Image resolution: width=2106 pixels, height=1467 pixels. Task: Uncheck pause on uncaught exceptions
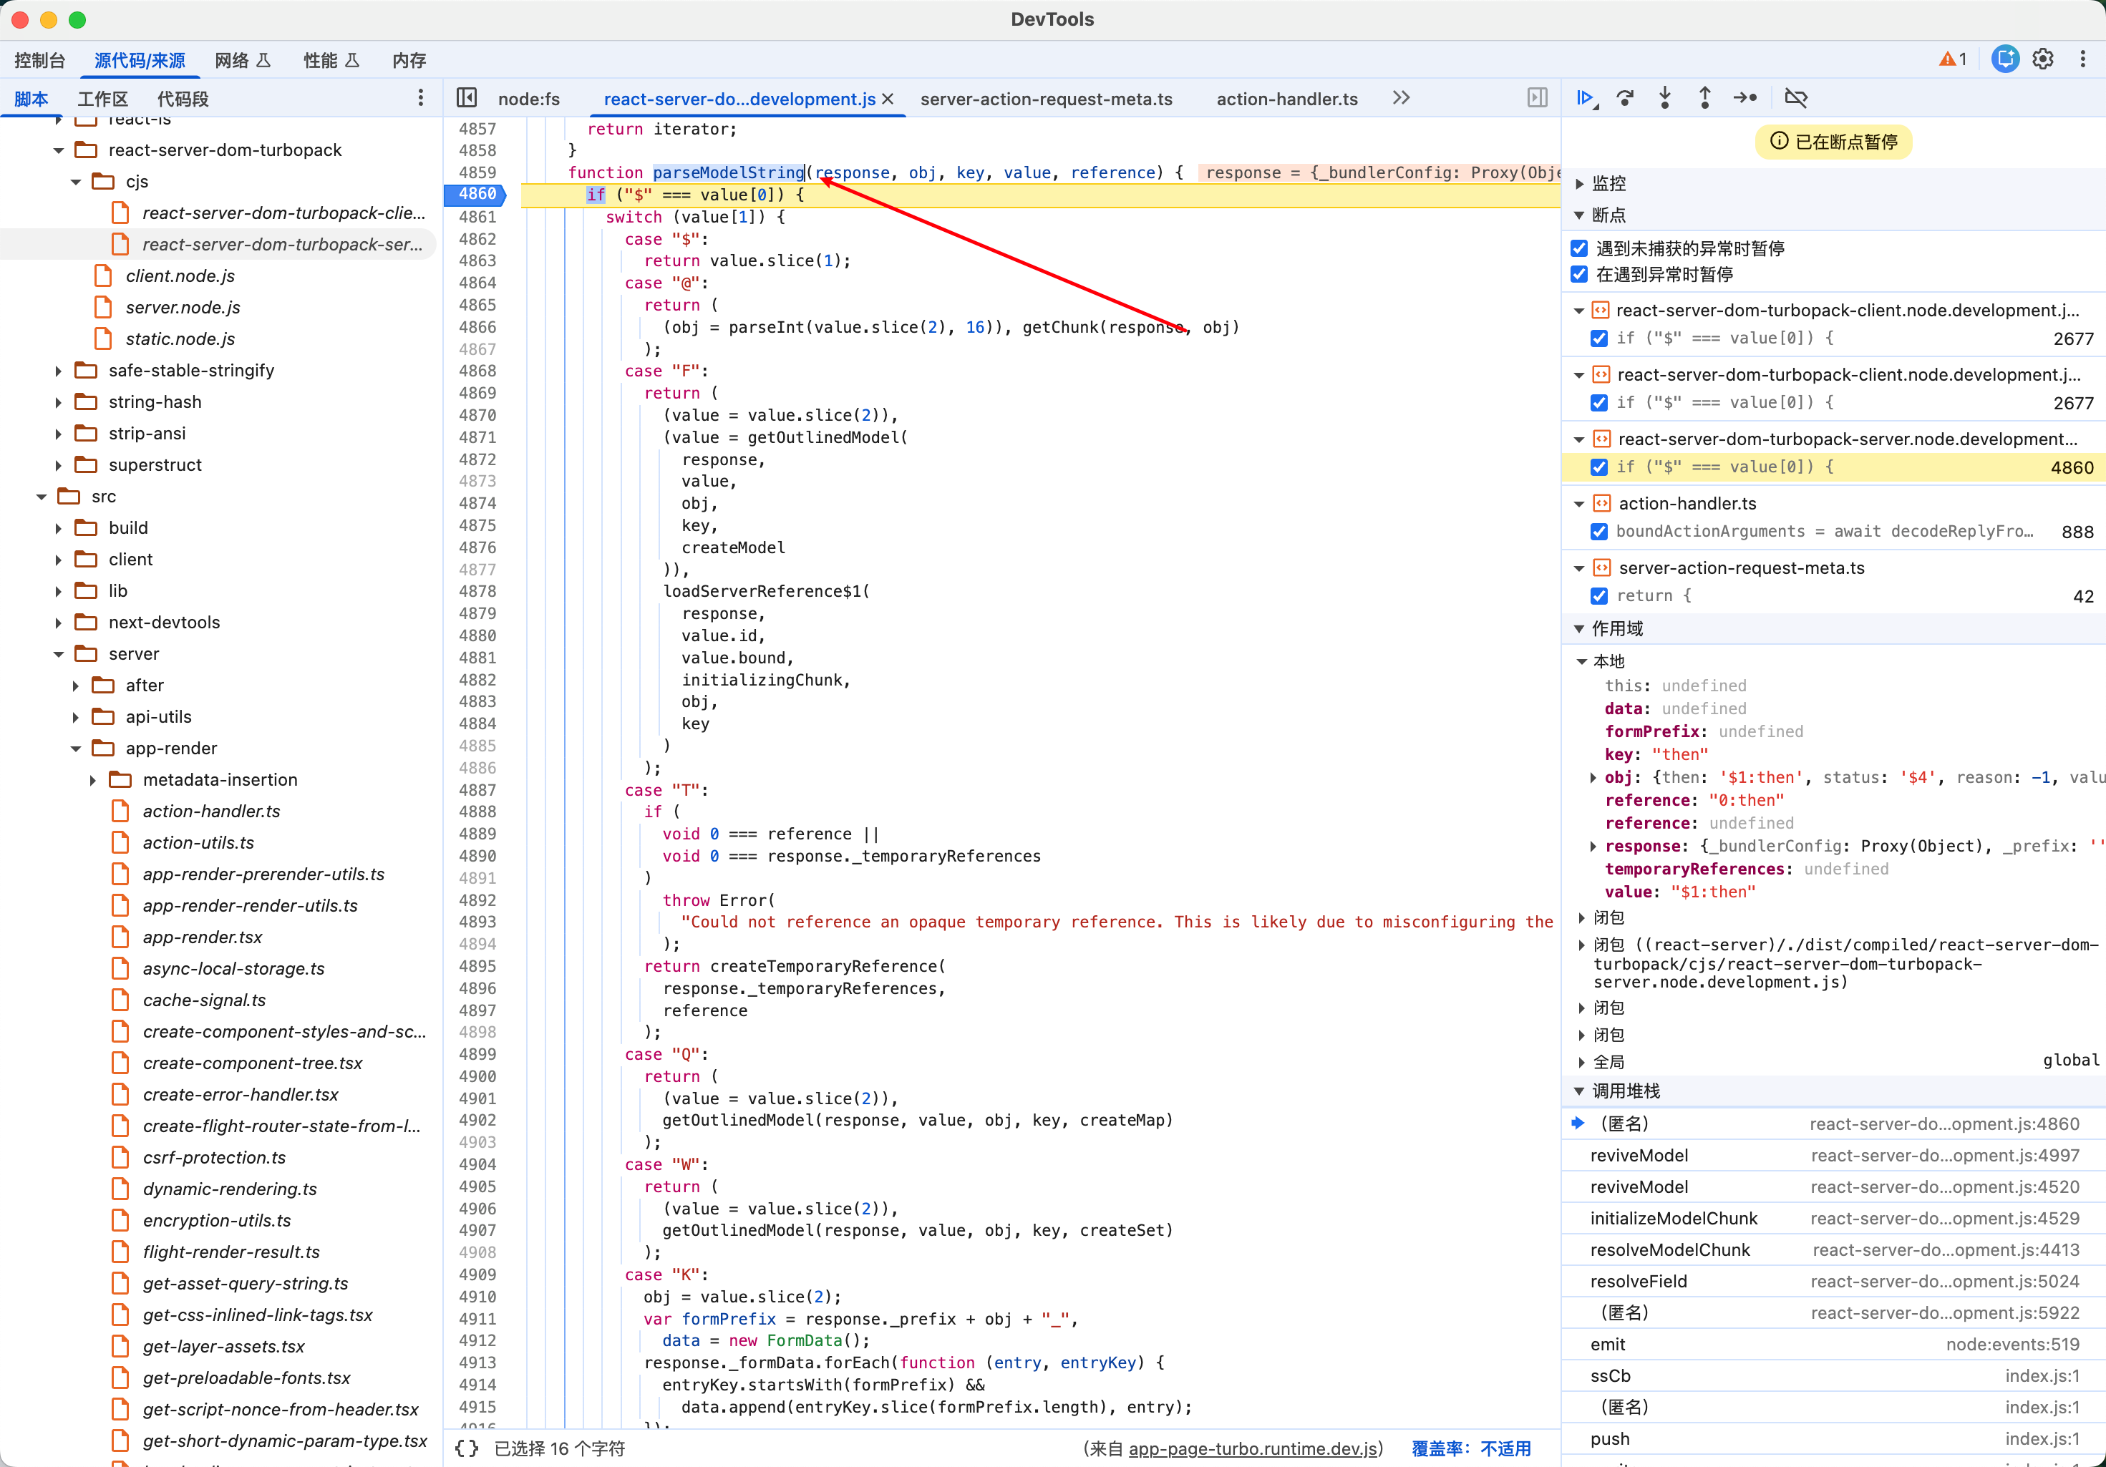coord(1579,248)
